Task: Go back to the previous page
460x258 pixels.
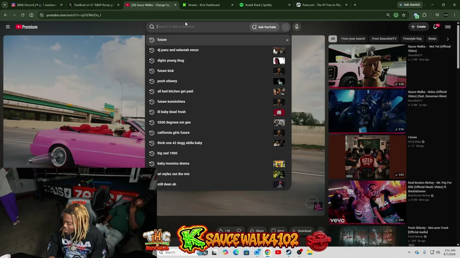Action: (5, 15)
